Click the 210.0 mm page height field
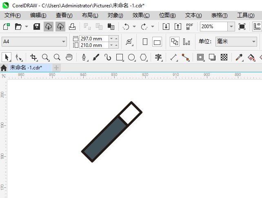This screenshot has height=198, width=262. click(x=94, y=45)
